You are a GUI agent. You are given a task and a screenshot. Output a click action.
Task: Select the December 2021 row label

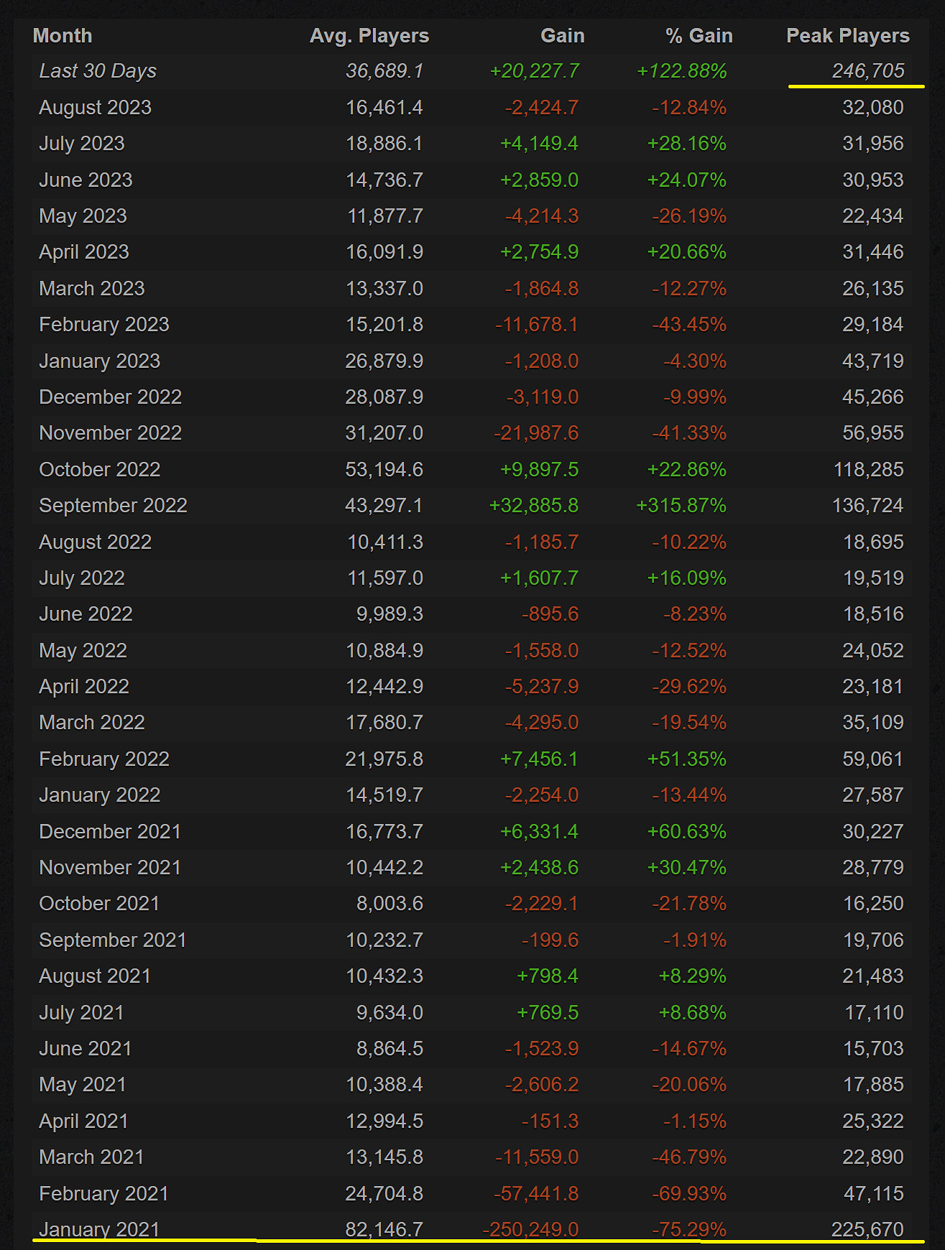tap(110, 832)
